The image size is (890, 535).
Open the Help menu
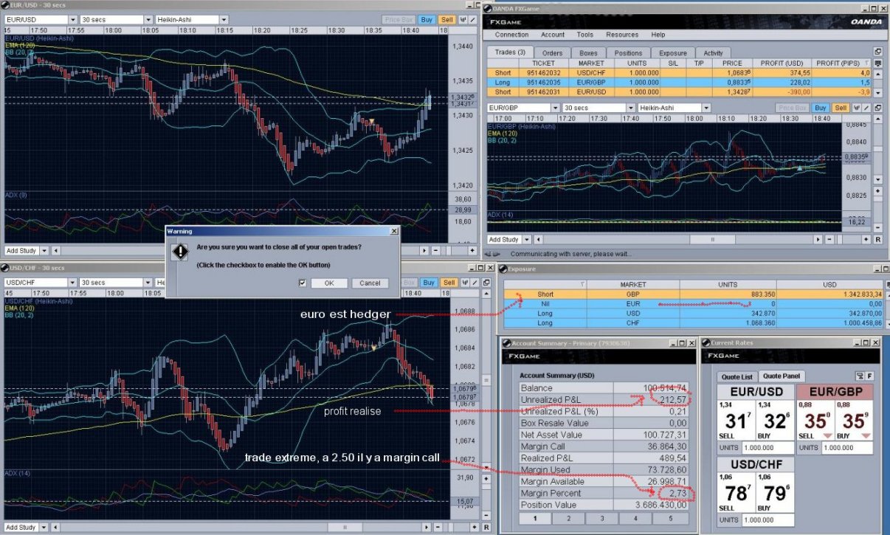[658, 35]
